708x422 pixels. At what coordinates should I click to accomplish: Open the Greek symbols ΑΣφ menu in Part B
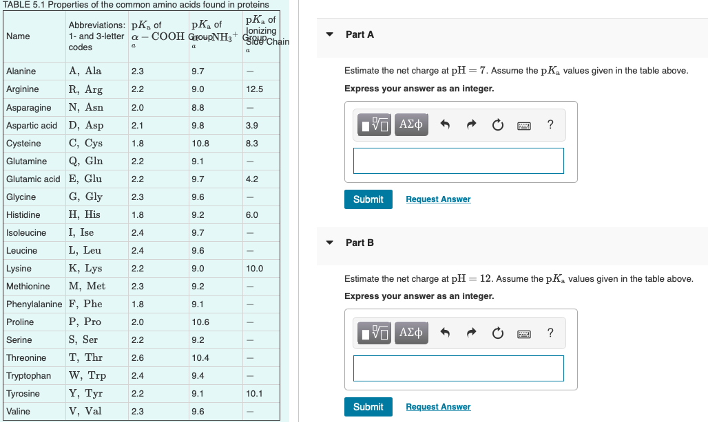point(410,332)
